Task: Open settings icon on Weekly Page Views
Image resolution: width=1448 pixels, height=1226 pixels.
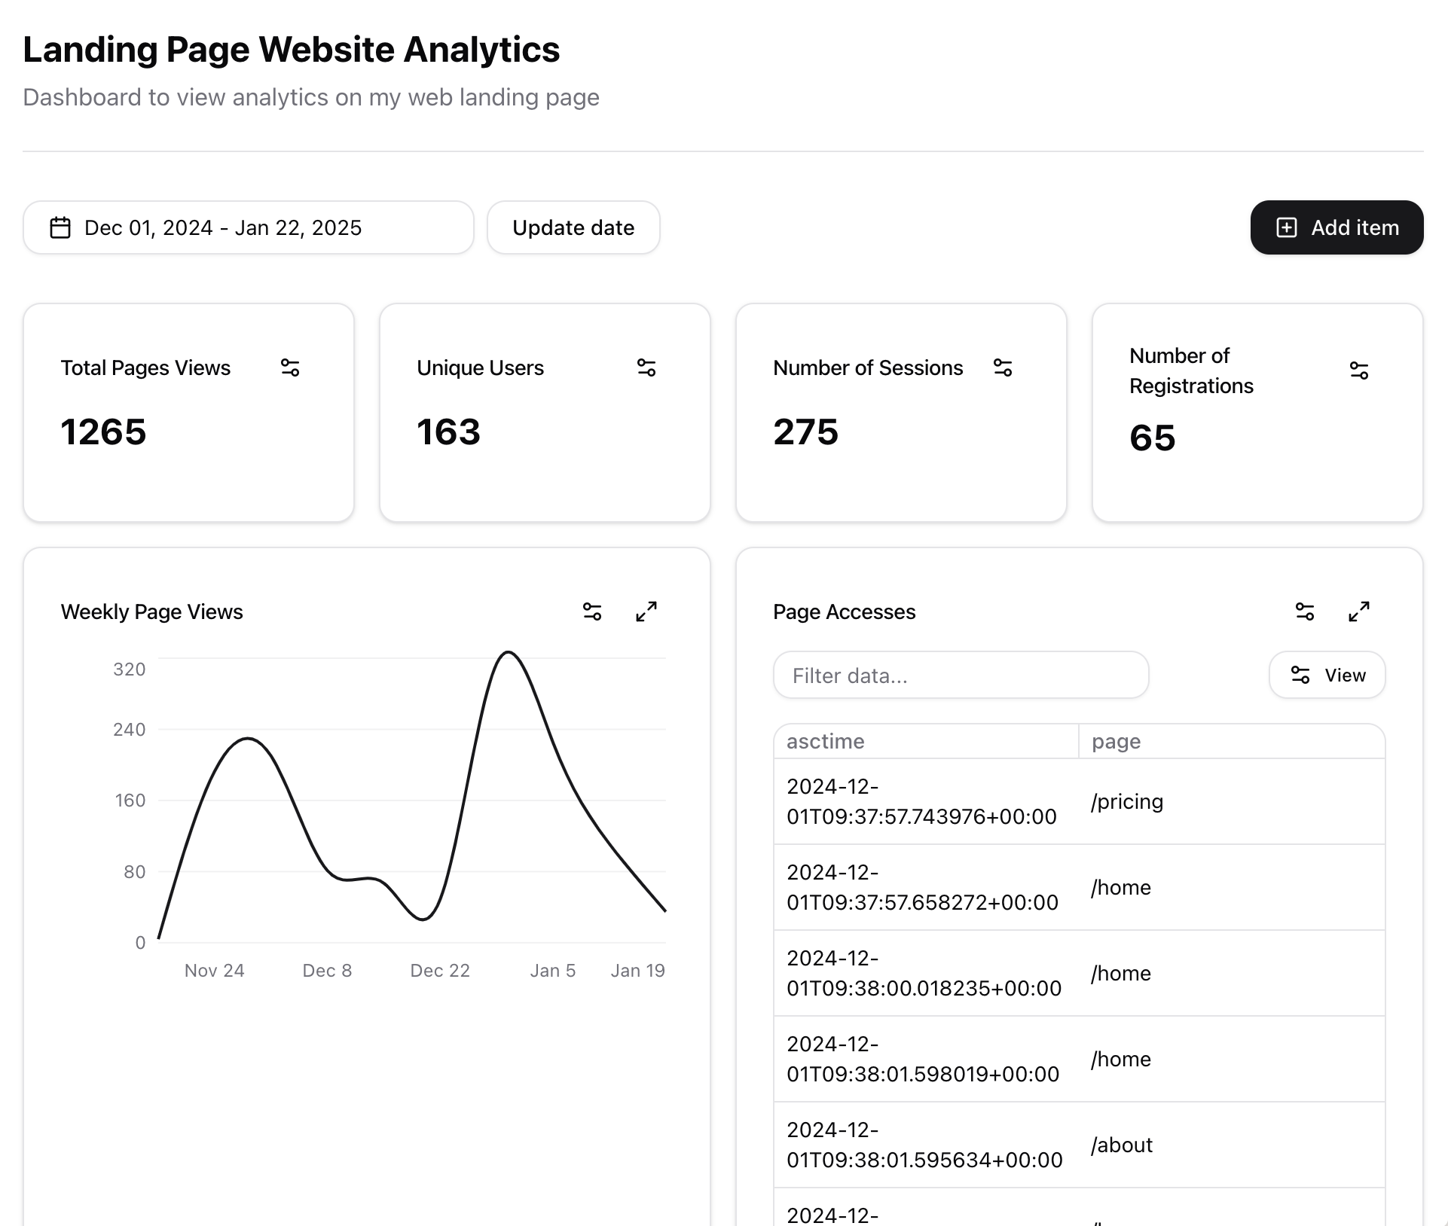Action: [x=592, y=611]
